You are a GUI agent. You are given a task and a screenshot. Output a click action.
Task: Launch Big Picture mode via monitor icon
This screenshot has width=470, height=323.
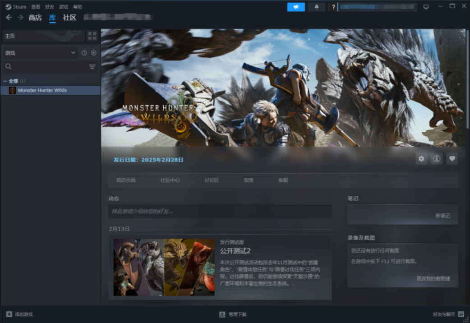click(426, 7)
